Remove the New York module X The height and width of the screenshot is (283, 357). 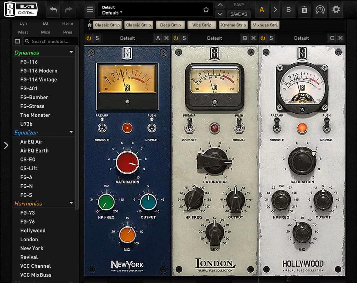coord(166,38)
